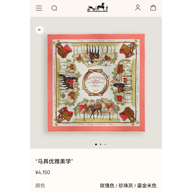Click the saddle drawing in scarf's bottom-right corner
The image size is (192, 192).
pos(128,114)
